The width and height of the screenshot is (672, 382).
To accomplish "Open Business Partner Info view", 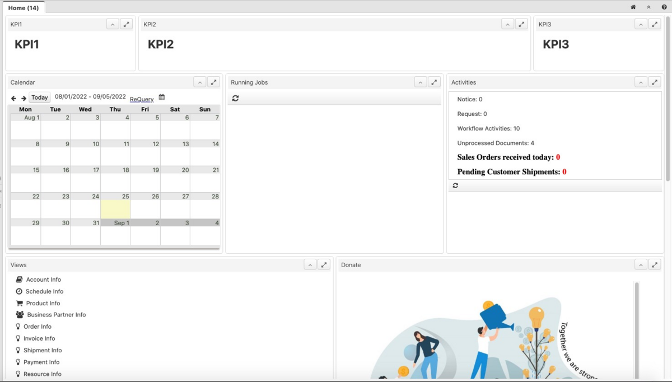I will pyautogui.click(x=56, y=315).
